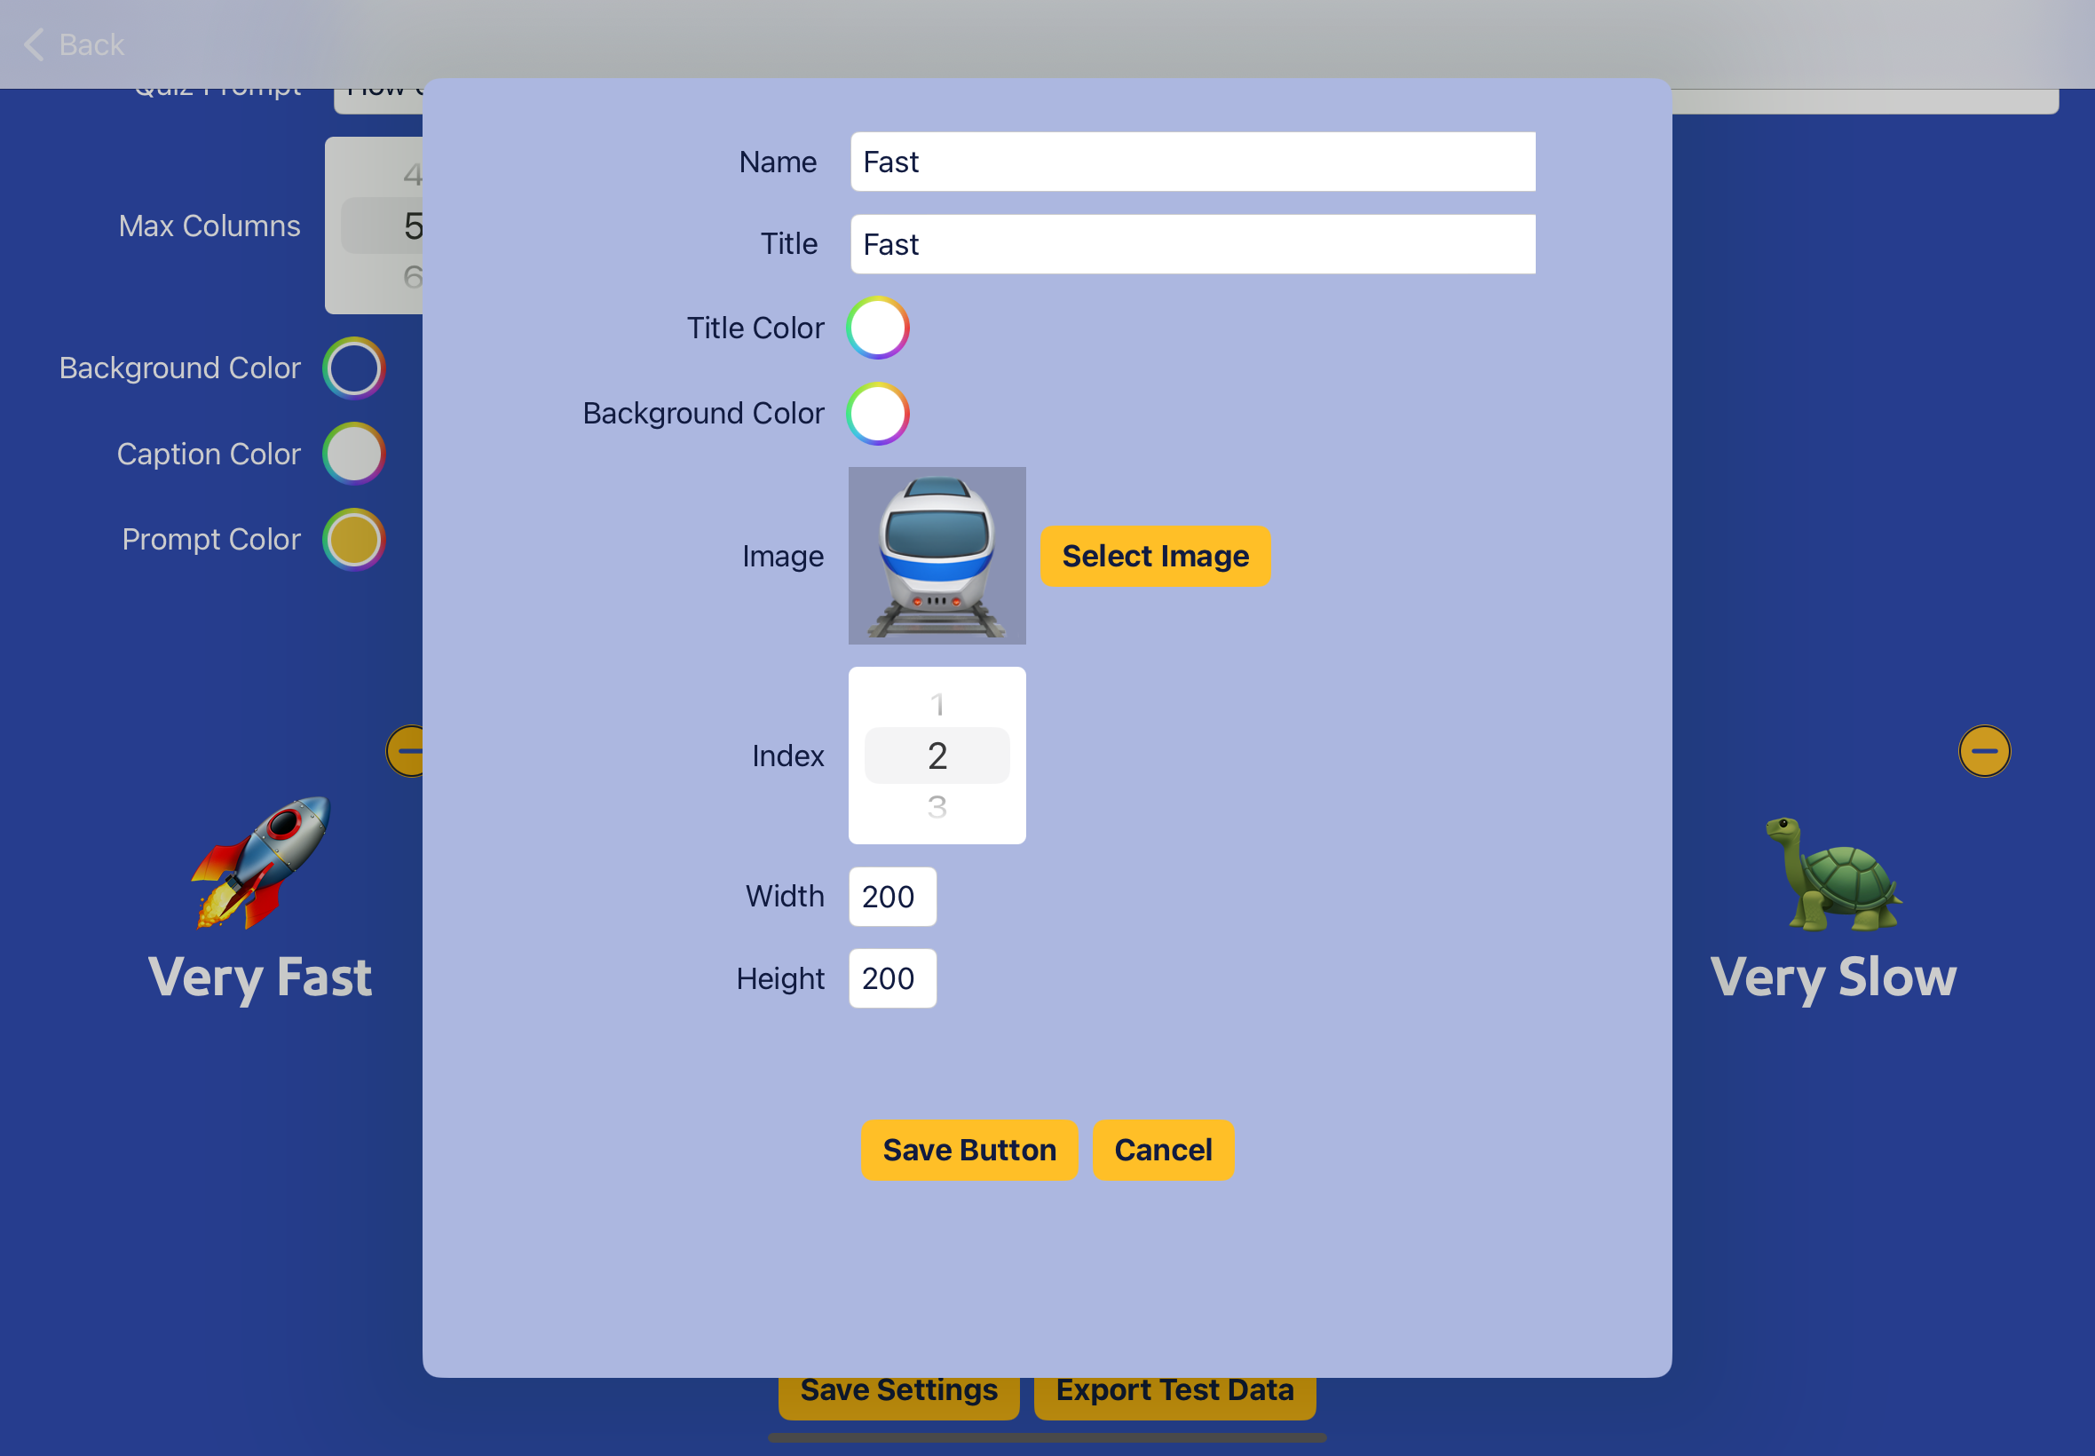Scroll the Index stepper to value 3
This screenshot has width=2095, height=1456.
pos(937,807)
